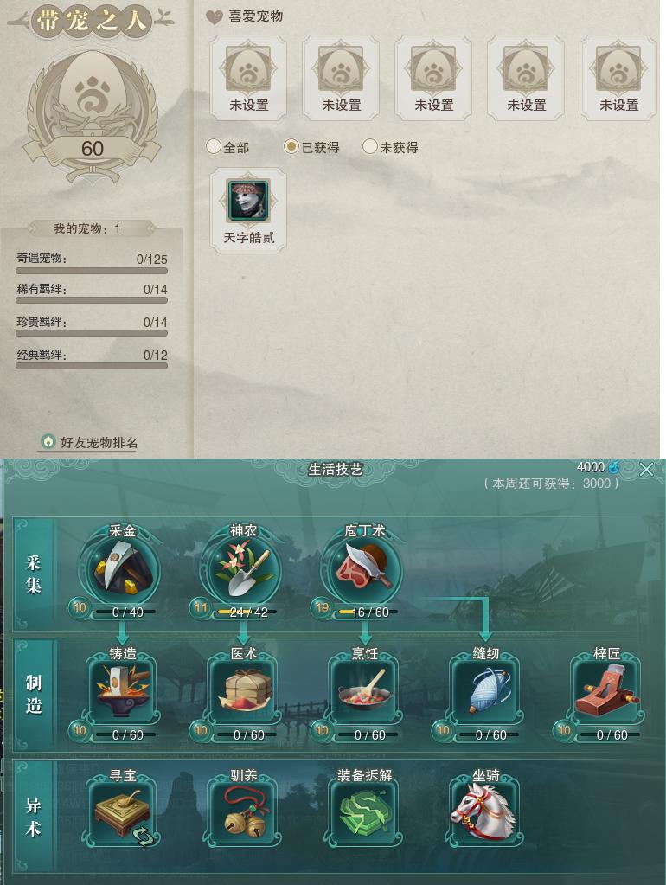Open the 庖丁术 butchering skill icon
This screenshot has width=666, height=885.
(x=365, y=571)
